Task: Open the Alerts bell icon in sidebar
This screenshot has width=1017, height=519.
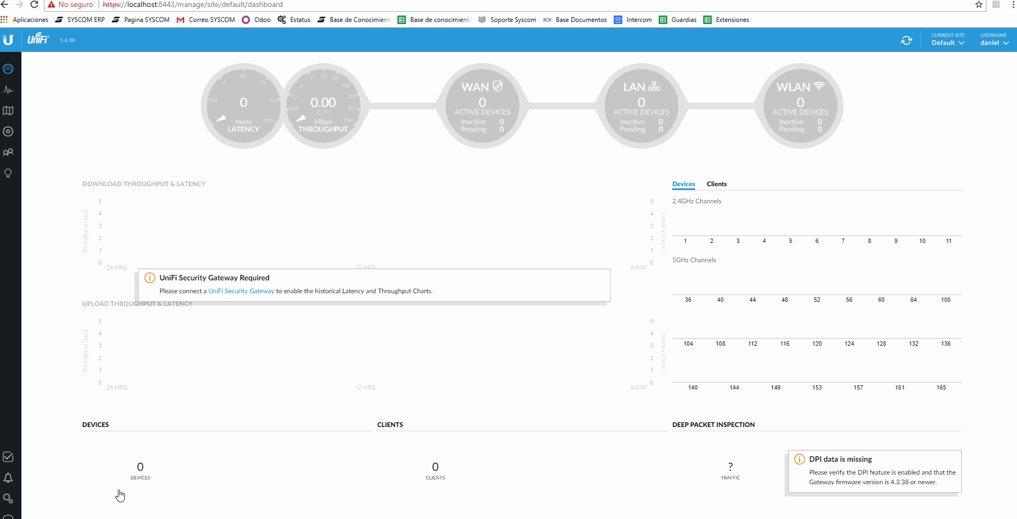Action: click(8, 478)
